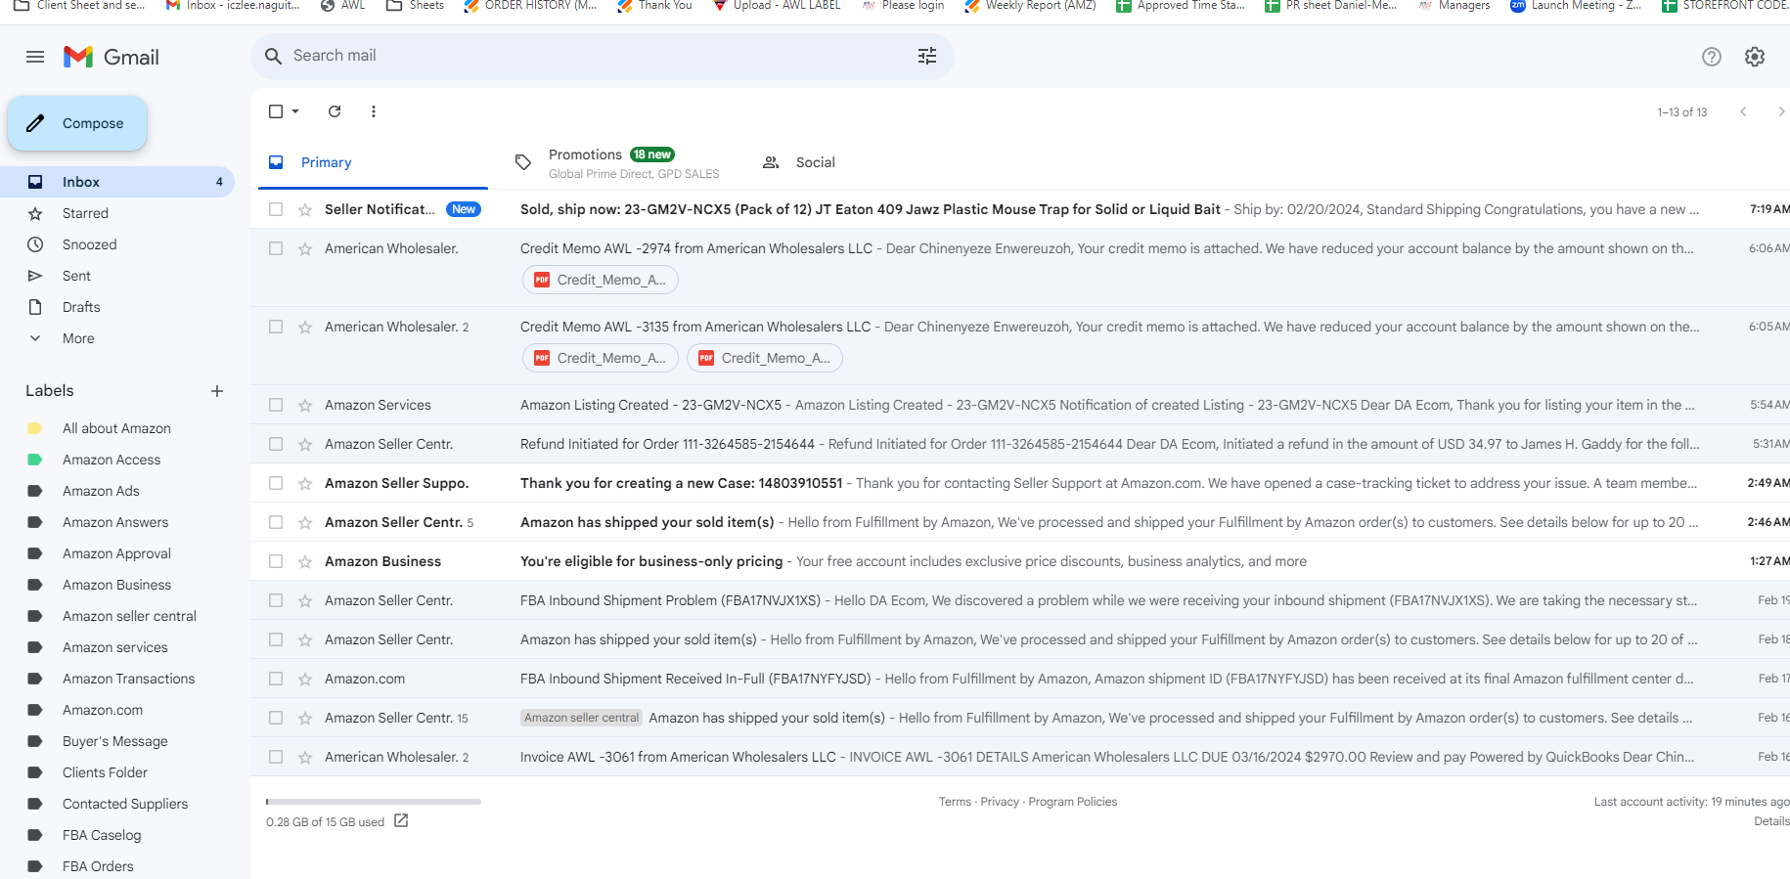The image size is (1790, 879).
Task: Open the Credit_Memo PDF in AWL -2974 email
Action: (x=601, y=280)
